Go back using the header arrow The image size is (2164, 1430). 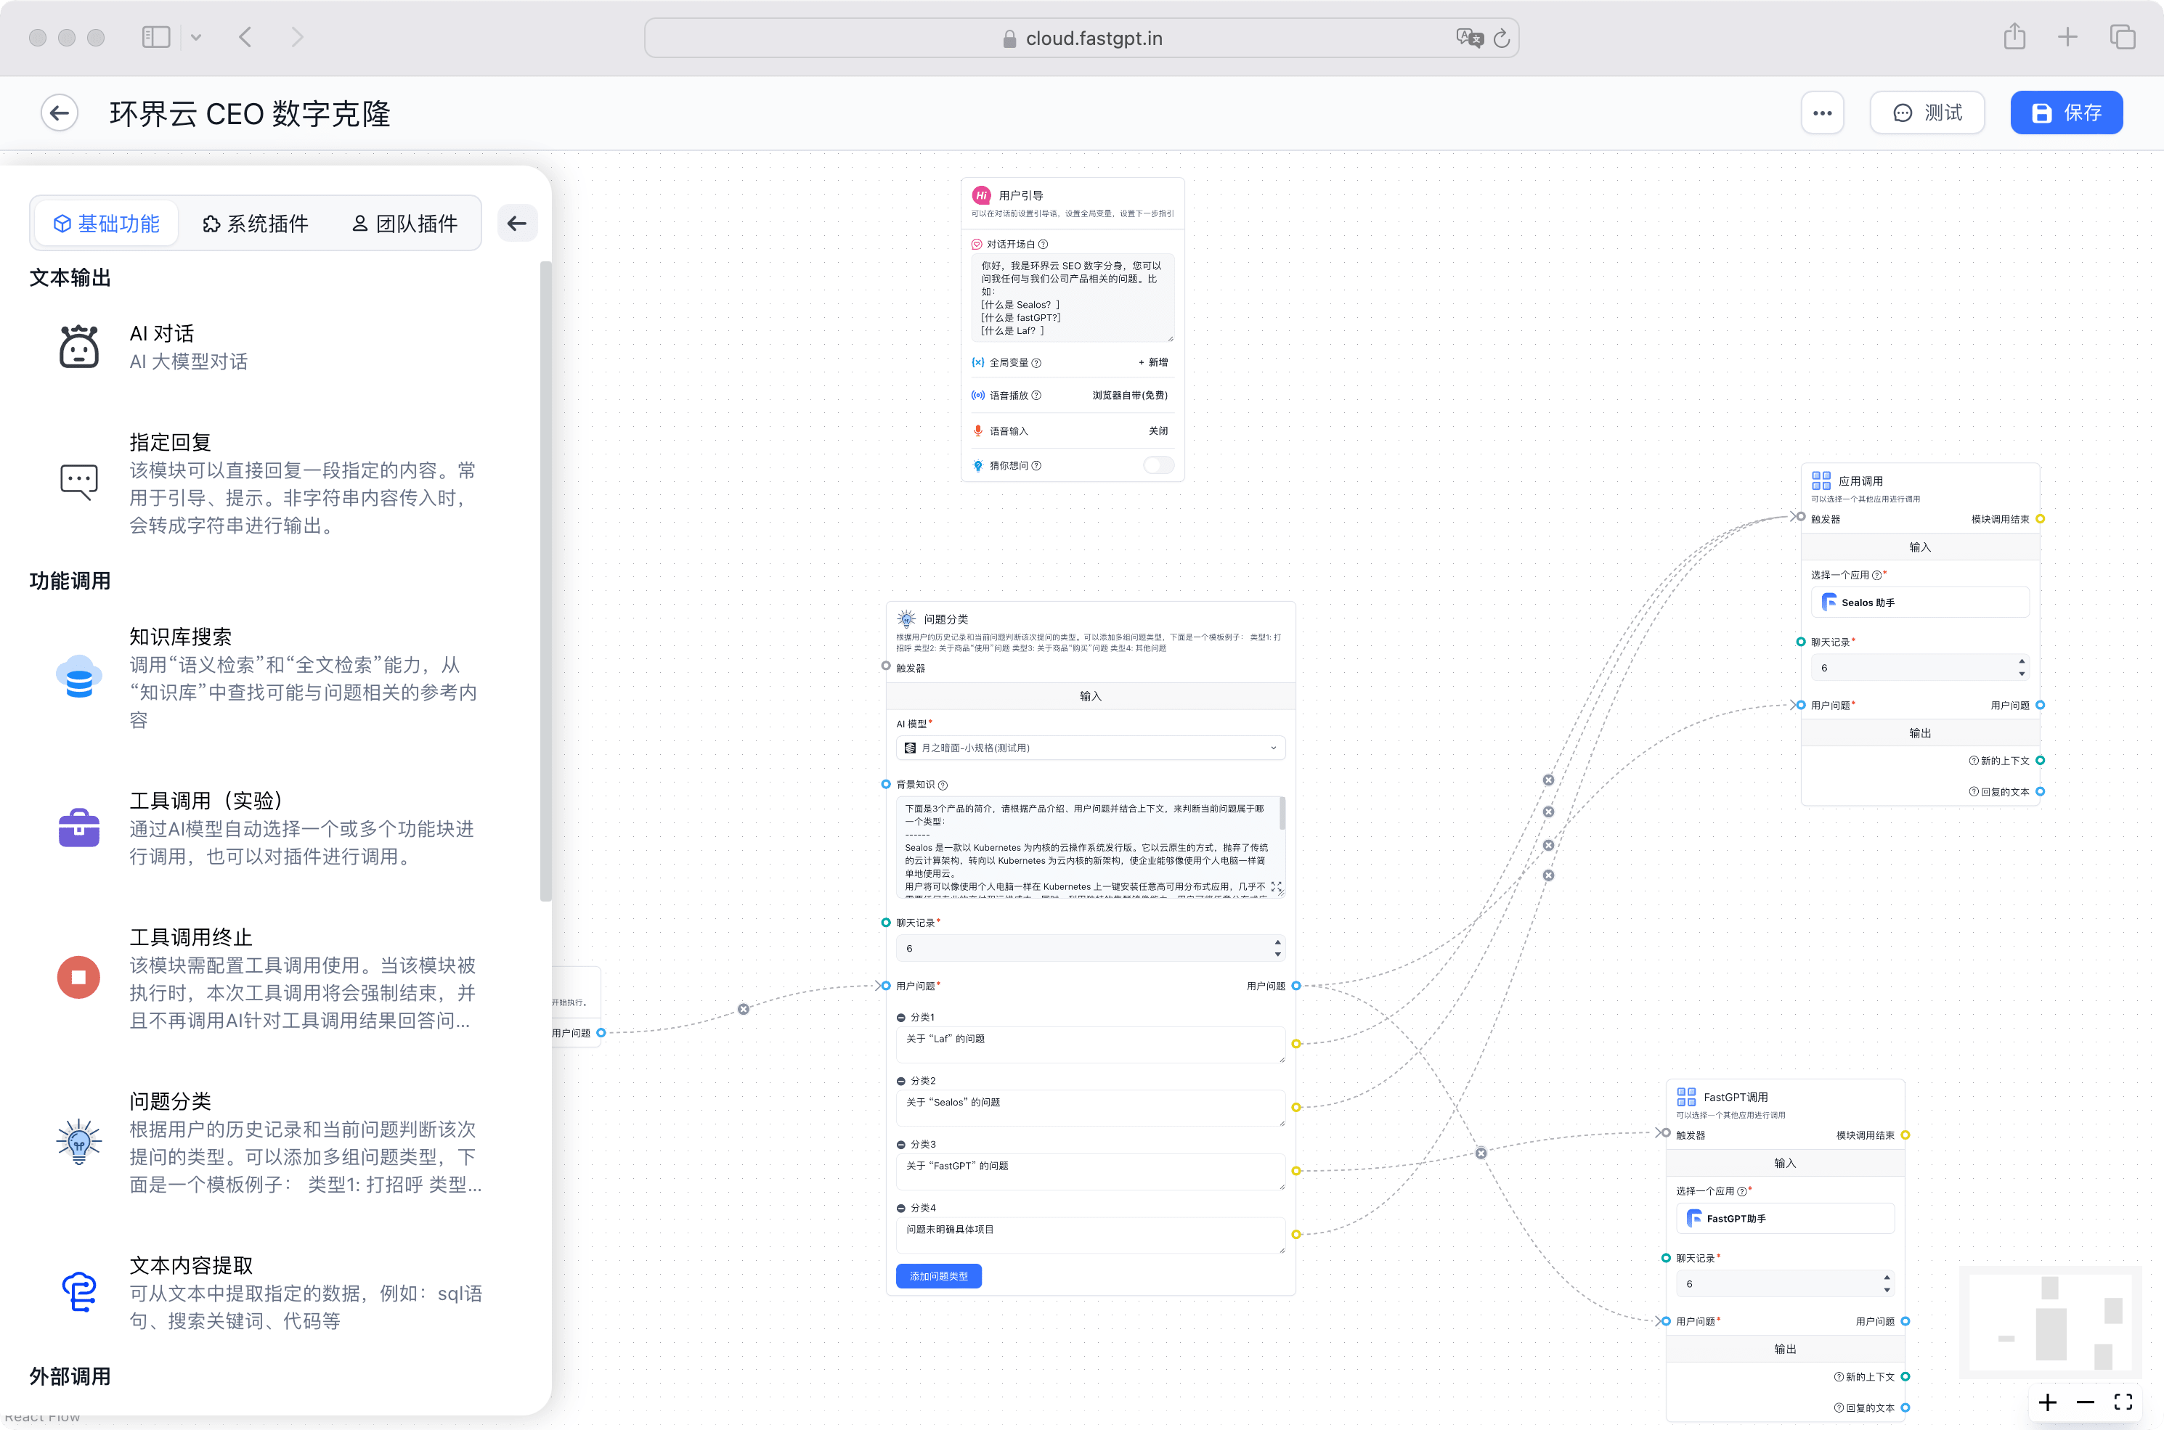[60, 113]
